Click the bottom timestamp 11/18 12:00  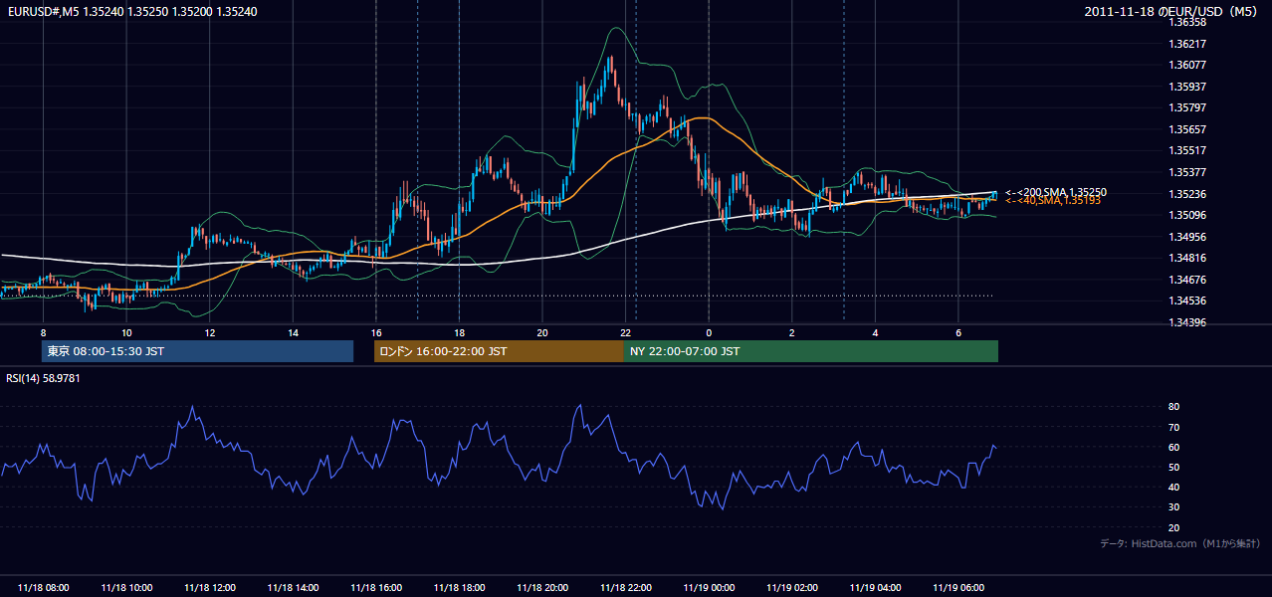(x=210, y=588)
